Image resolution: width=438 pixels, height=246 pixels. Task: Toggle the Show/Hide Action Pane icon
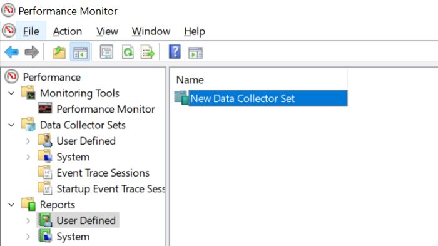coord(195,53)
